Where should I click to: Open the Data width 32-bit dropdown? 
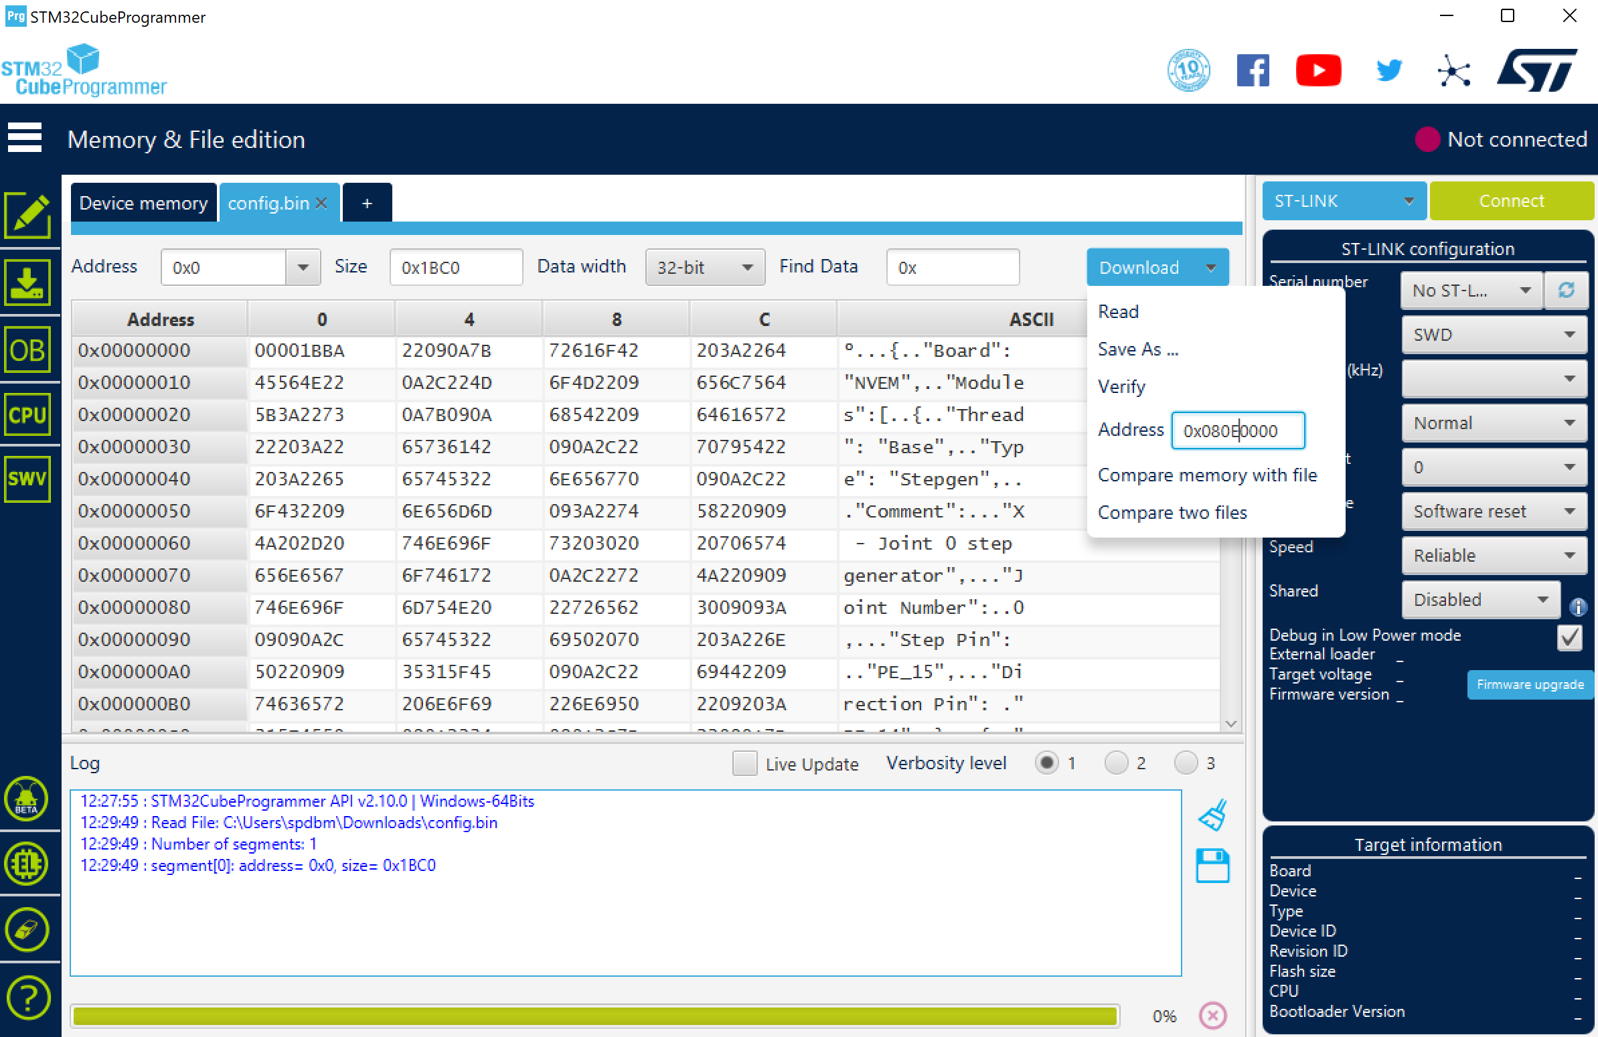(x=704, y=266)
